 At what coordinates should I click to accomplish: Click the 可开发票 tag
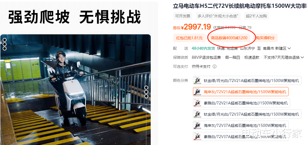pos(183,16)
